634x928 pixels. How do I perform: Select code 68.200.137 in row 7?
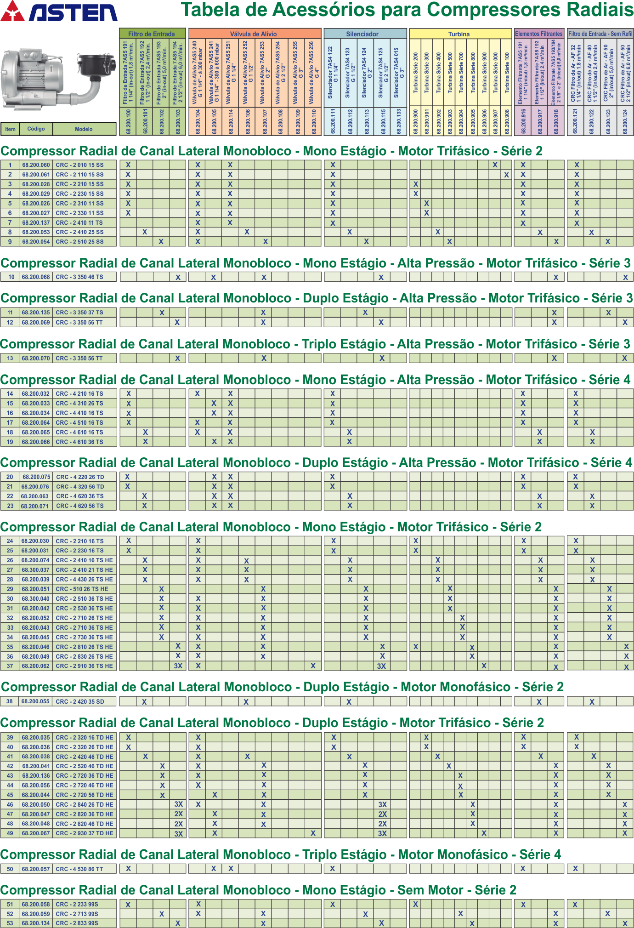pyautogui.click(x=36, y=222)
